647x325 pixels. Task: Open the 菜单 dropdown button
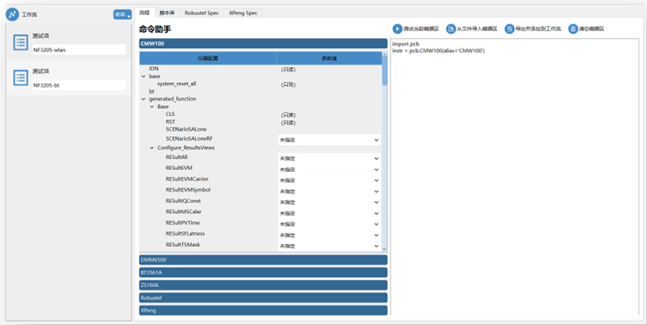[x=122, y=15]
